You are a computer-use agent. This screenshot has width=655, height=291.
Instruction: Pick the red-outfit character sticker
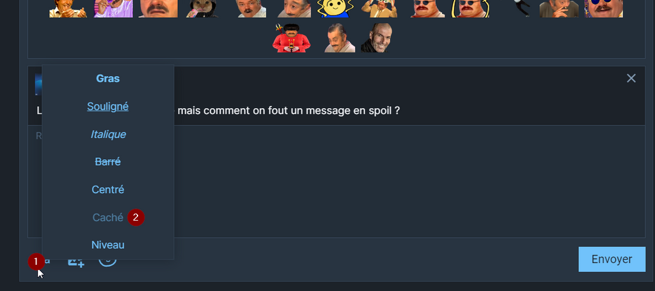pyautogui.click(x=291, y=38)
